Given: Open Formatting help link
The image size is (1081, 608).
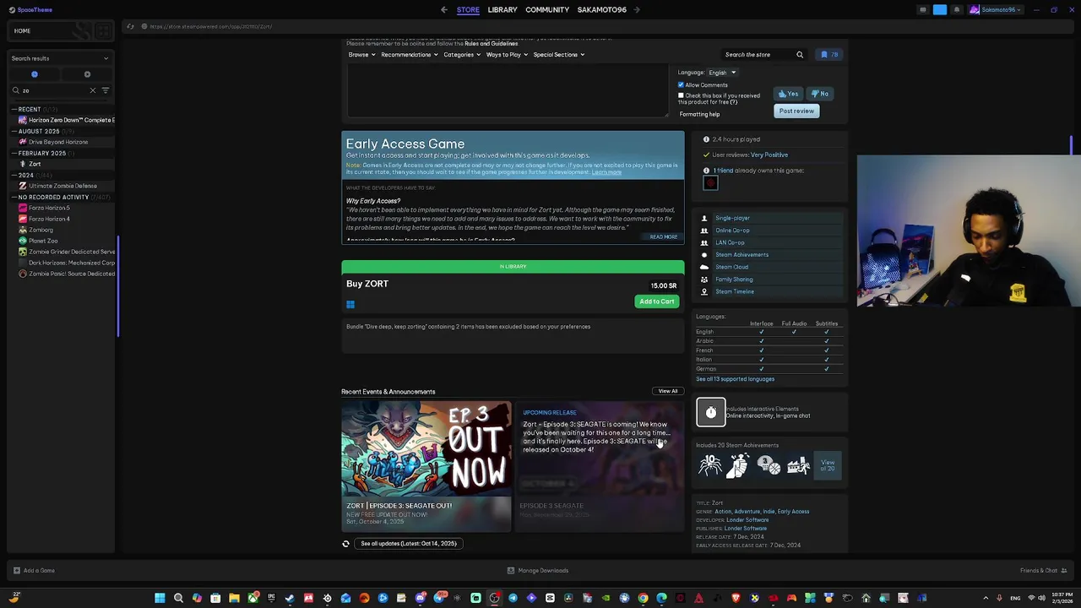Looking at the screenshot, I should [699, 115].
